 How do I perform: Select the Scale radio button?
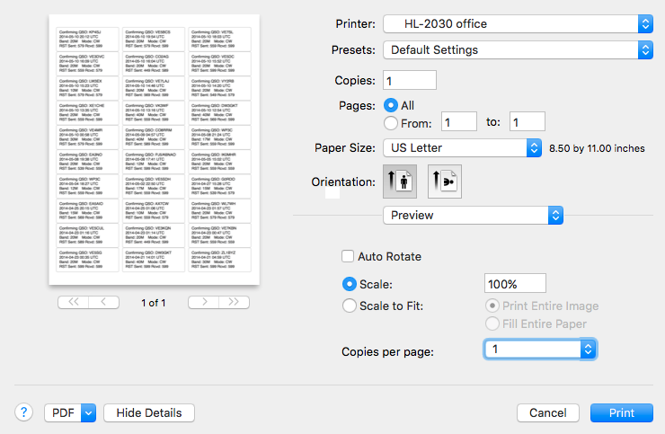pyautogui.click(x=350, y=284)
